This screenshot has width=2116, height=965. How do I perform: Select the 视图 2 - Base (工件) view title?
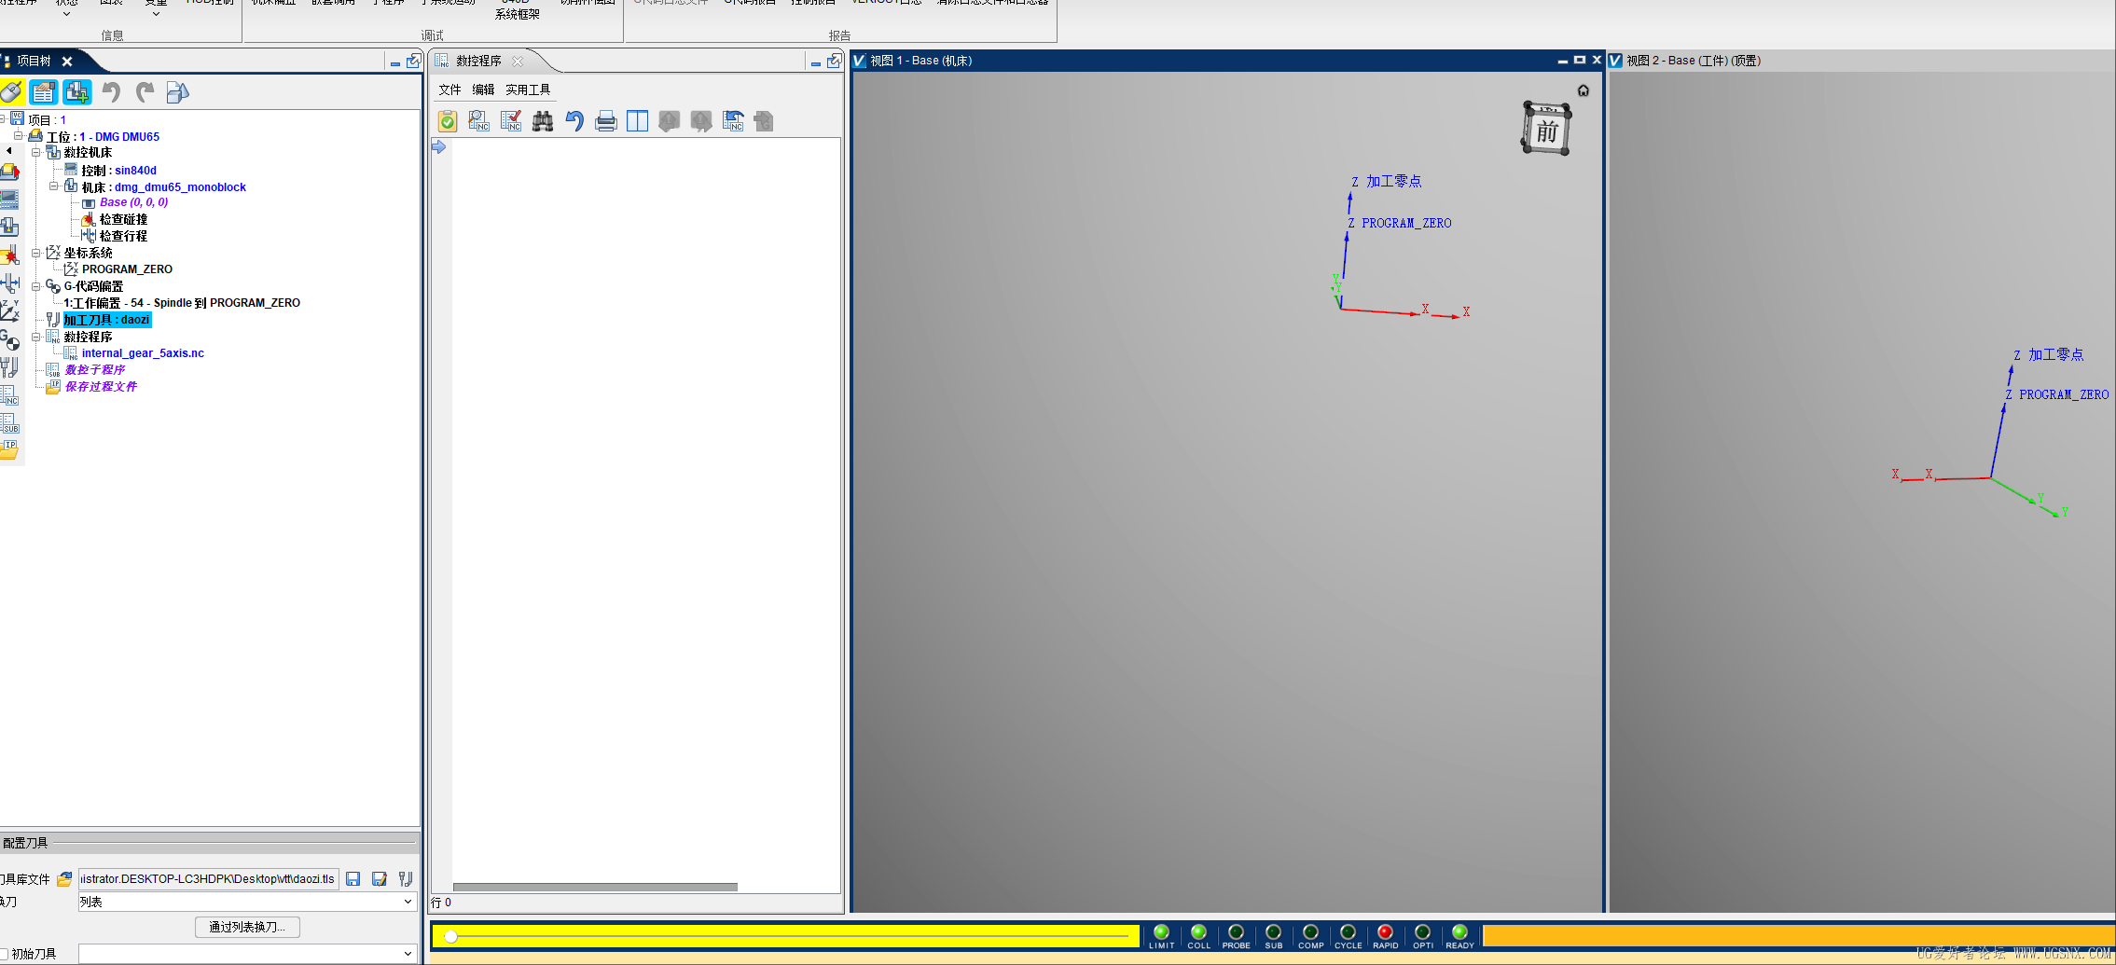1694,61
